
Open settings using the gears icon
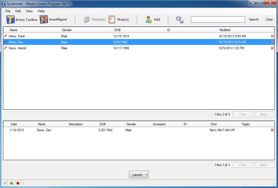[x=180, y=19]
